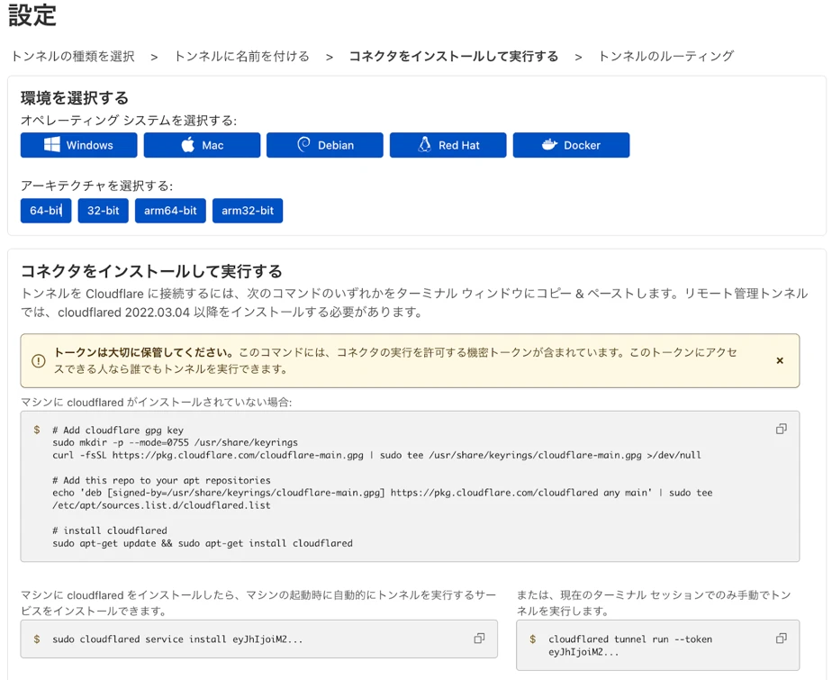
Task: Click the warning icon in the token notice
Action: 38,361
